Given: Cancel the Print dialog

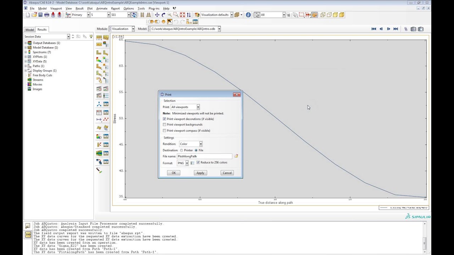Looking at the screenshot, I should pos(227,173).
